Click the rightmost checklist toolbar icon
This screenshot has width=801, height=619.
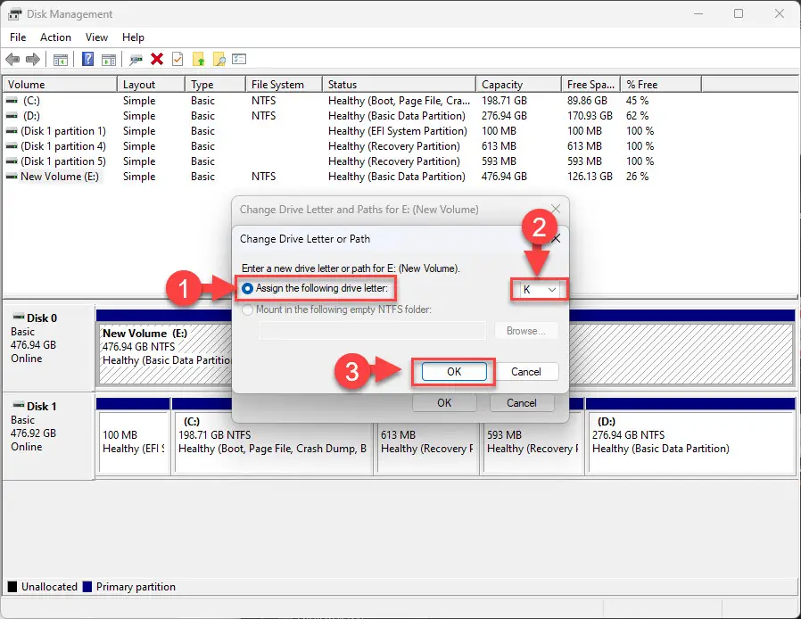pyautogui.click(x=239, y=59)
